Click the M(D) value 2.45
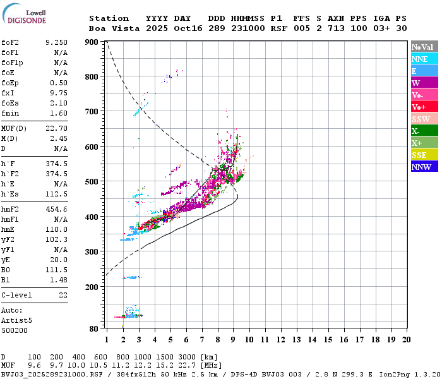 point(59,138)
